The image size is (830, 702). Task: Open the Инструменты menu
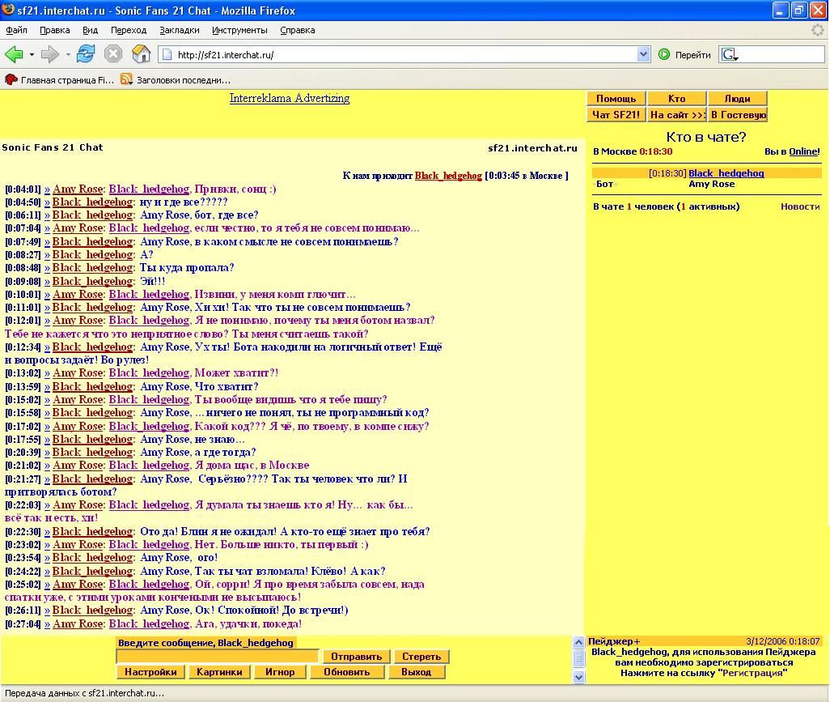pyautogui.click(x=239, y=30)
